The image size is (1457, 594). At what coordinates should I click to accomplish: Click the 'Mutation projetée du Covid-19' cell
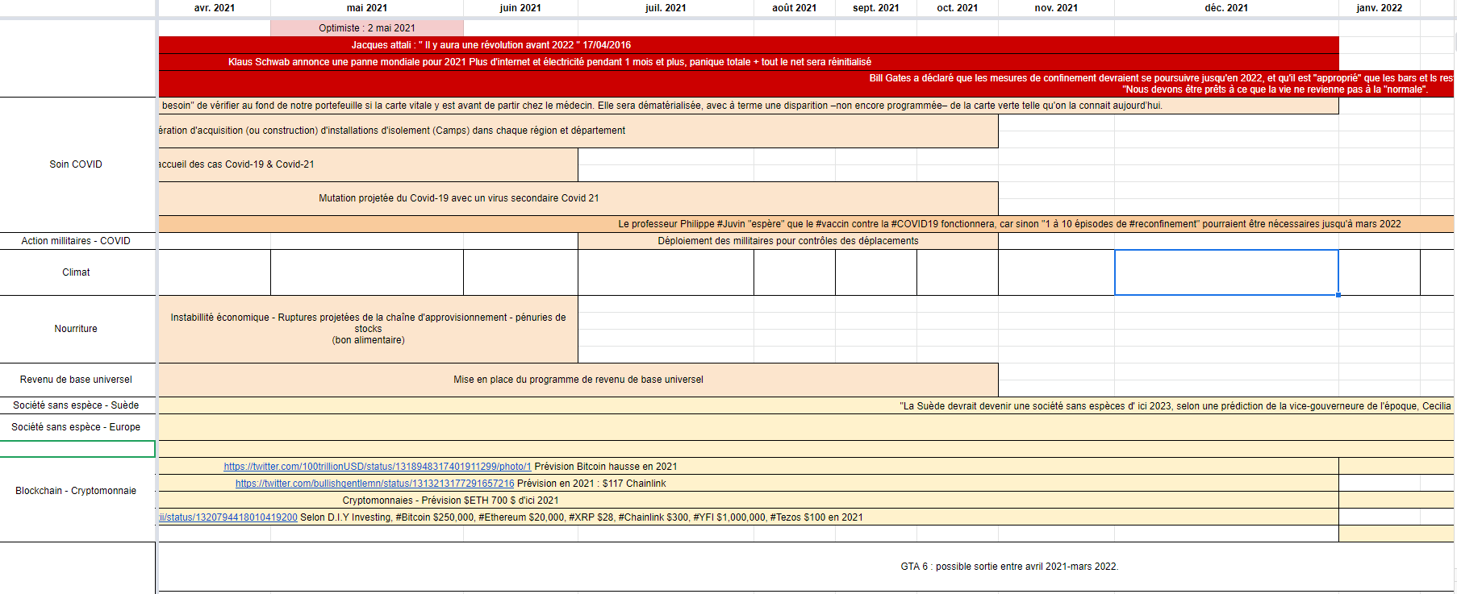458,198
